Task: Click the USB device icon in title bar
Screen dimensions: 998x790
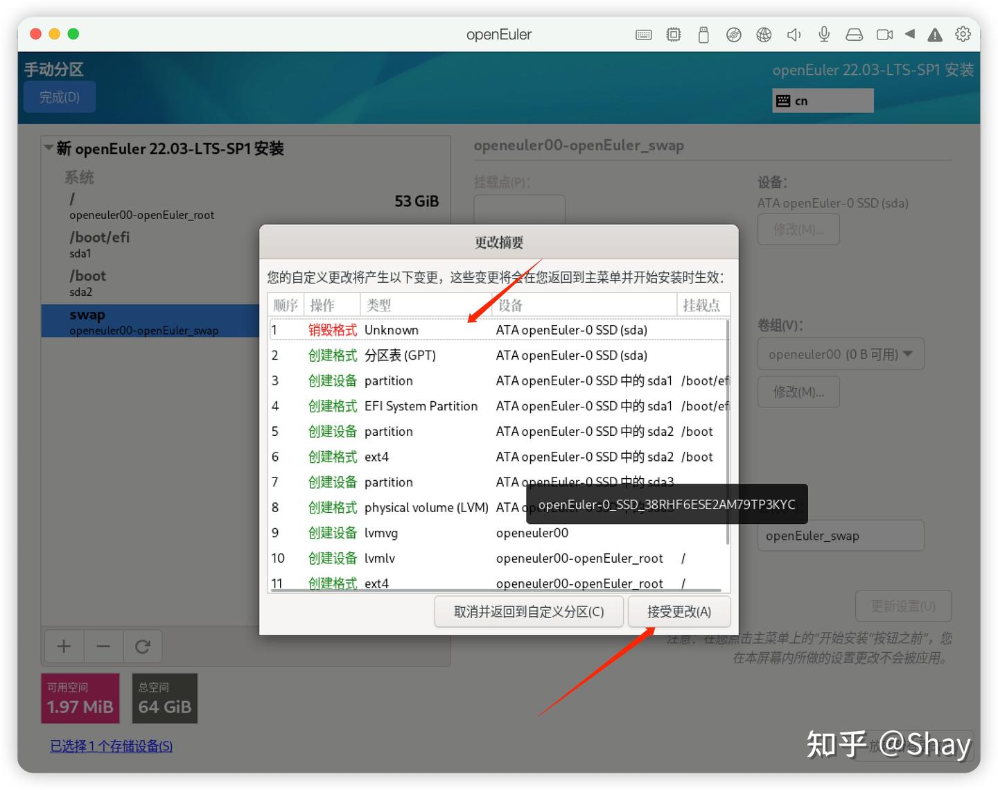Action: [703, 34]
